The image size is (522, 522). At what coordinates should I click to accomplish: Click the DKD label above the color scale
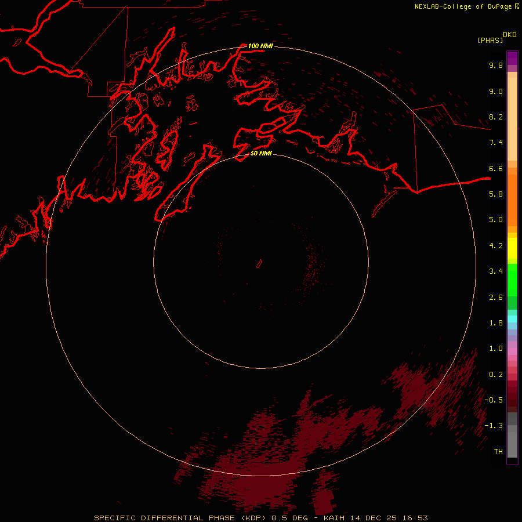point(510,35)
